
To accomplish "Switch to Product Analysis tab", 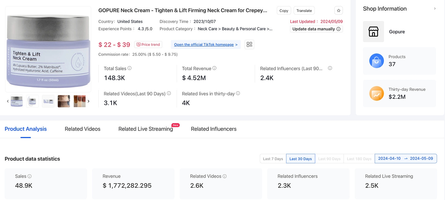I will (26, 129).
